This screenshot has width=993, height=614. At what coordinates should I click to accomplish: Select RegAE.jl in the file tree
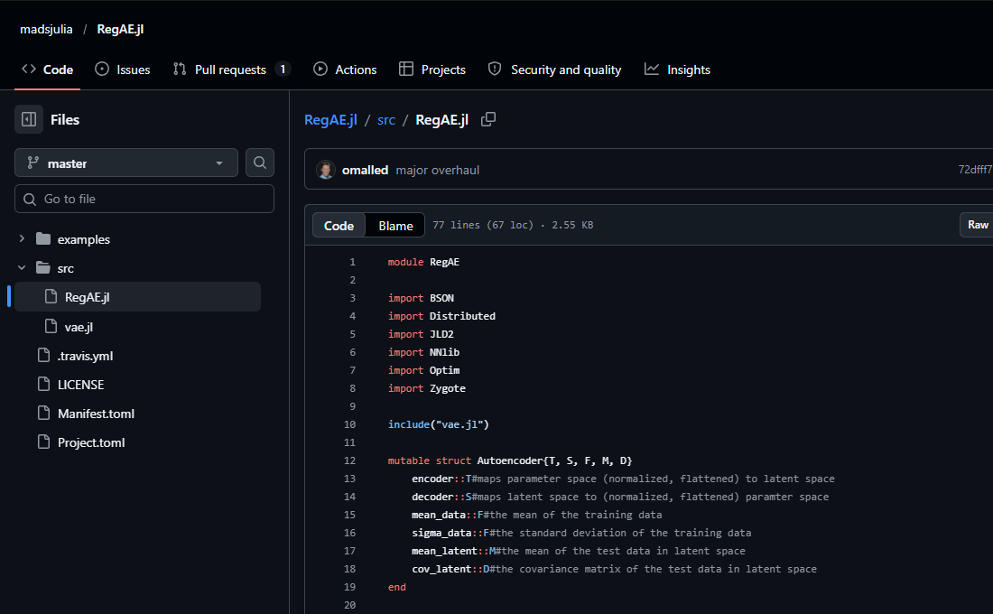click(x=137, y=296)
